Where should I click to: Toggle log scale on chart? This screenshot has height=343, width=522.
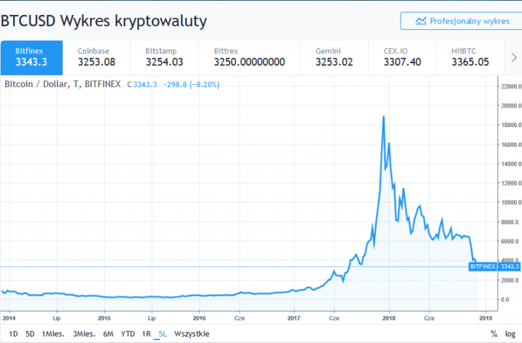(510, 333)
